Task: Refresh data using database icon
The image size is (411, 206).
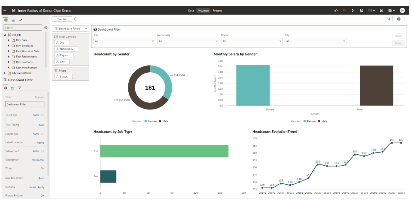Action: [362, 10]
